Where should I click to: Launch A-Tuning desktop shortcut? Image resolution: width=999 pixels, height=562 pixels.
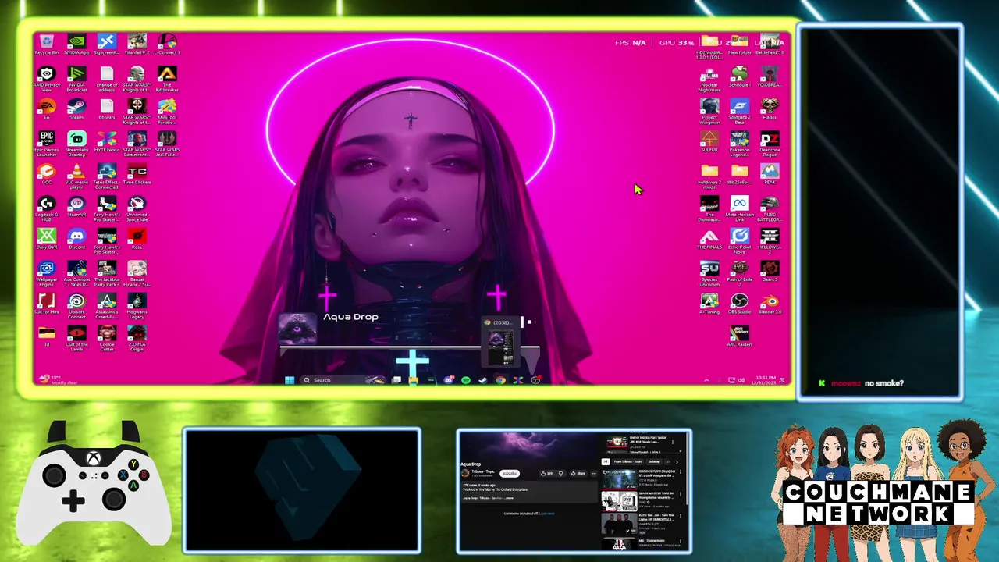click(x=709, y=304)
